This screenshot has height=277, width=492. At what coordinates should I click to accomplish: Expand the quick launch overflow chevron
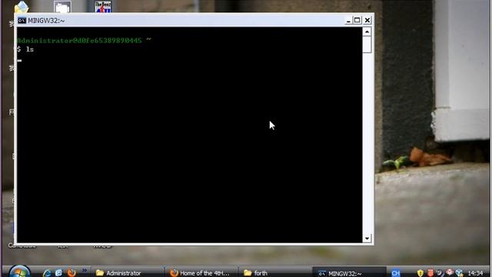(x=85, y=270)
